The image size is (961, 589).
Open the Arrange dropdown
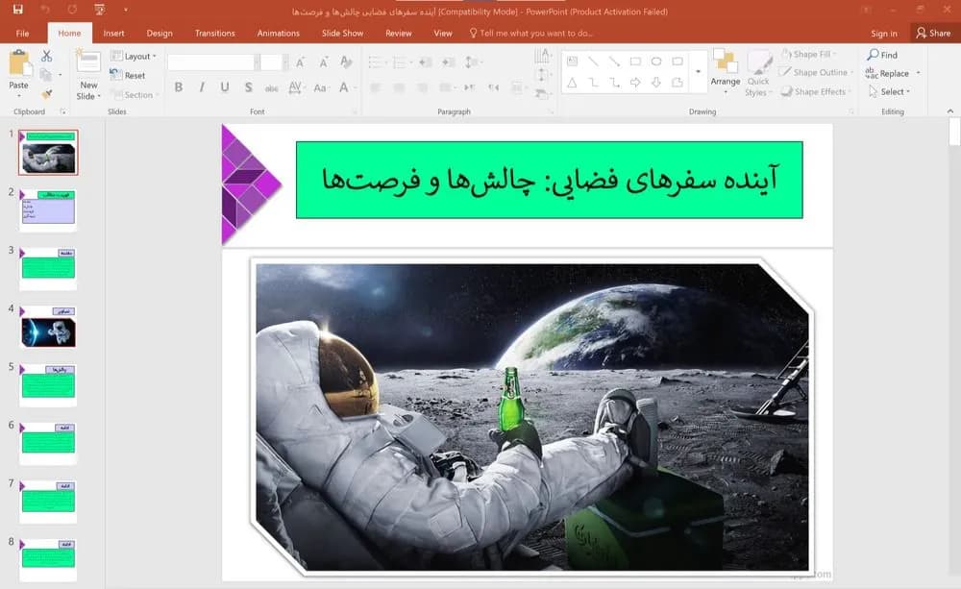725,73
